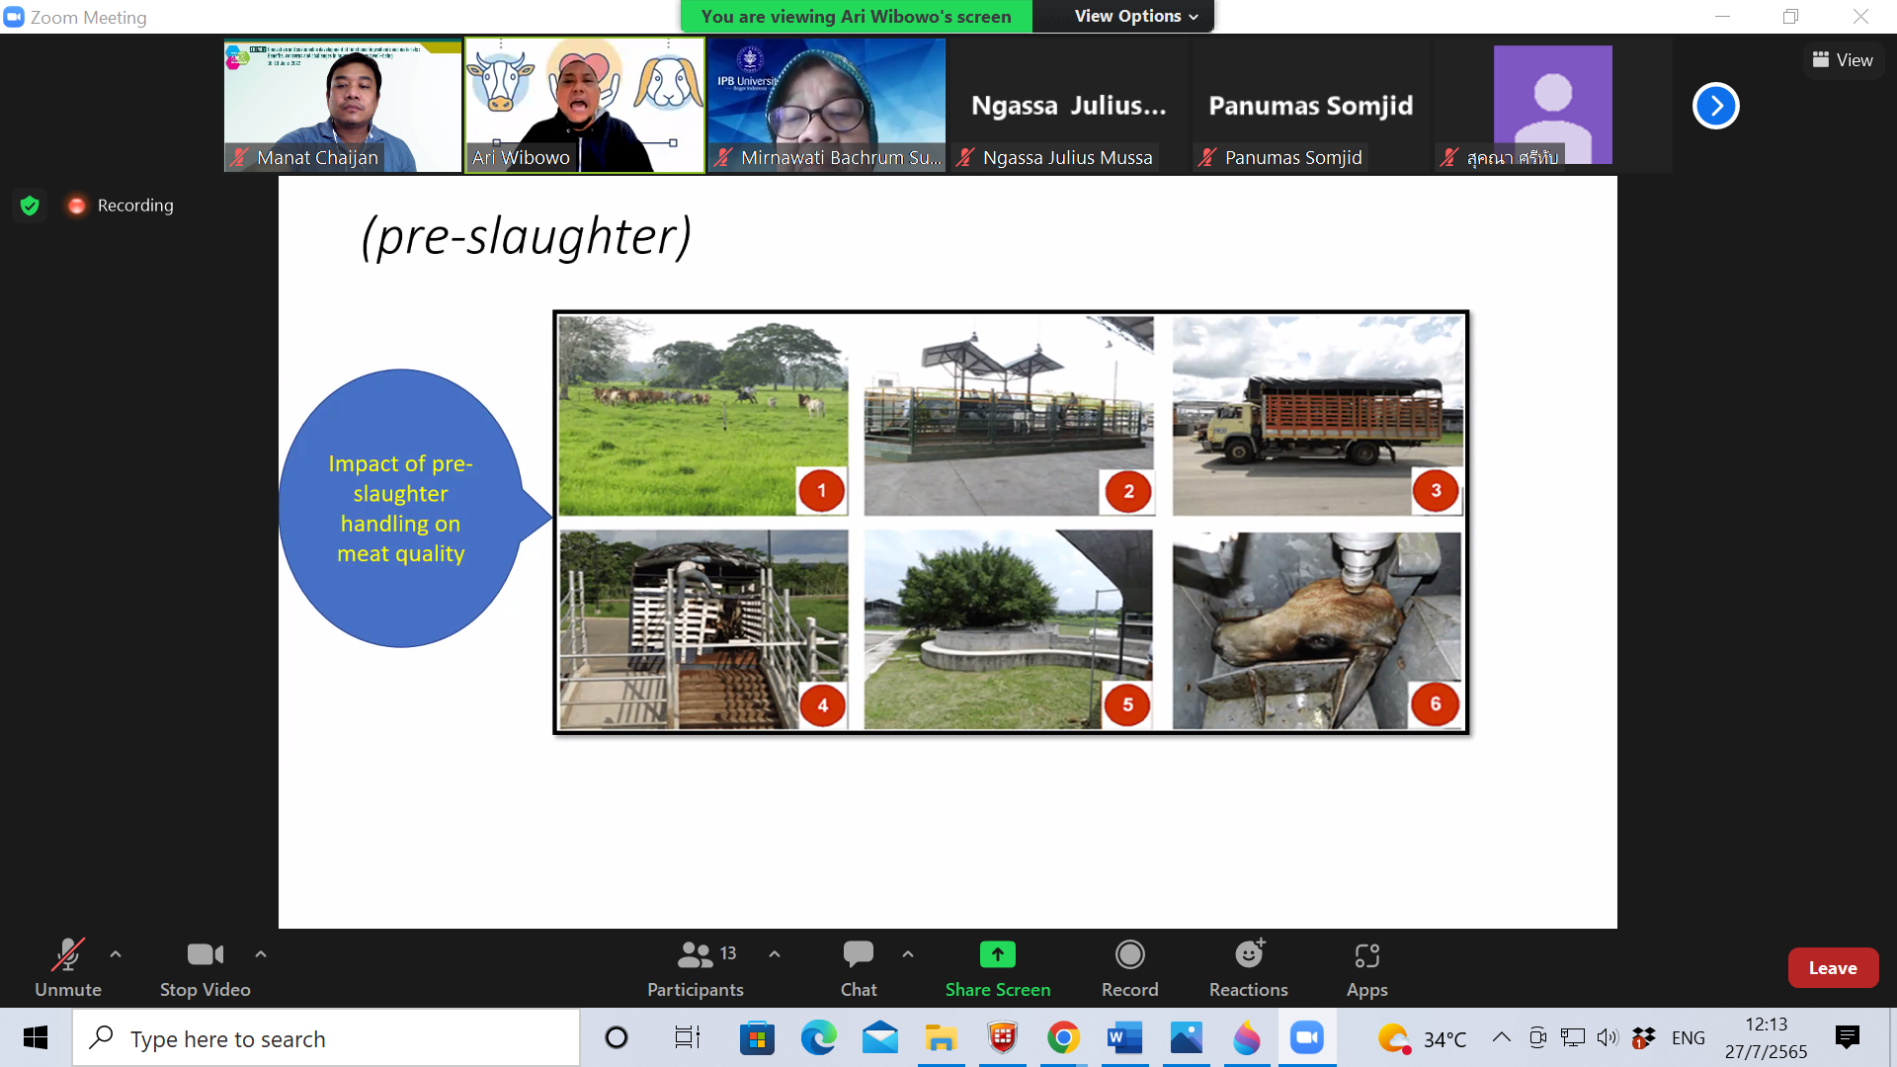Viewport: 1897px width, 1067px height.
Task: Click the Record meeting icon
Action: (x=1129, y=954)
